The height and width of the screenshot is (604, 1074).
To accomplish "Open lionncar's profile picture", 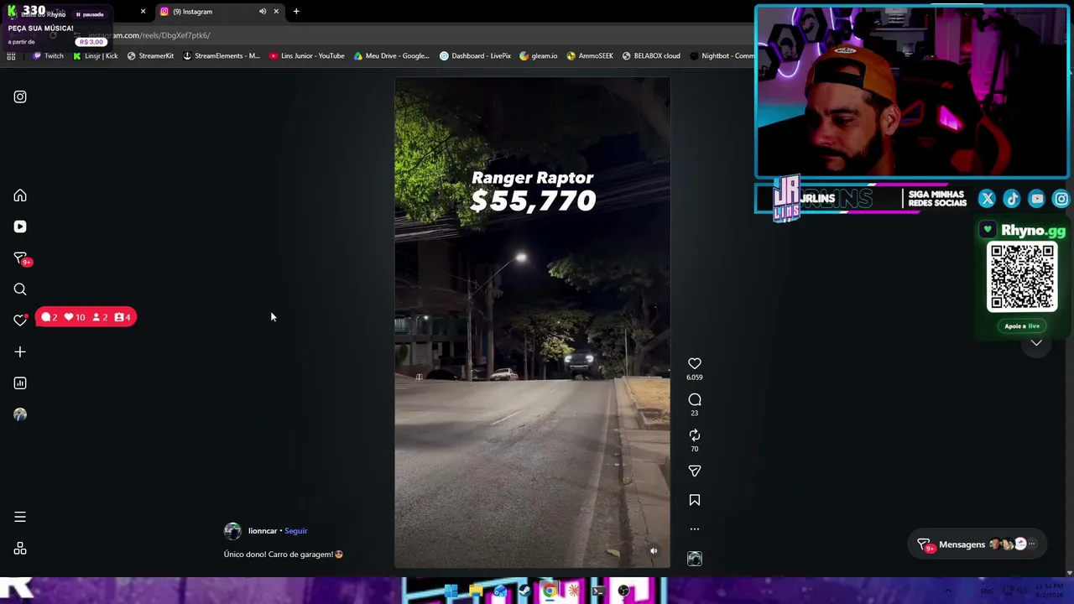I will coord(232,531).
